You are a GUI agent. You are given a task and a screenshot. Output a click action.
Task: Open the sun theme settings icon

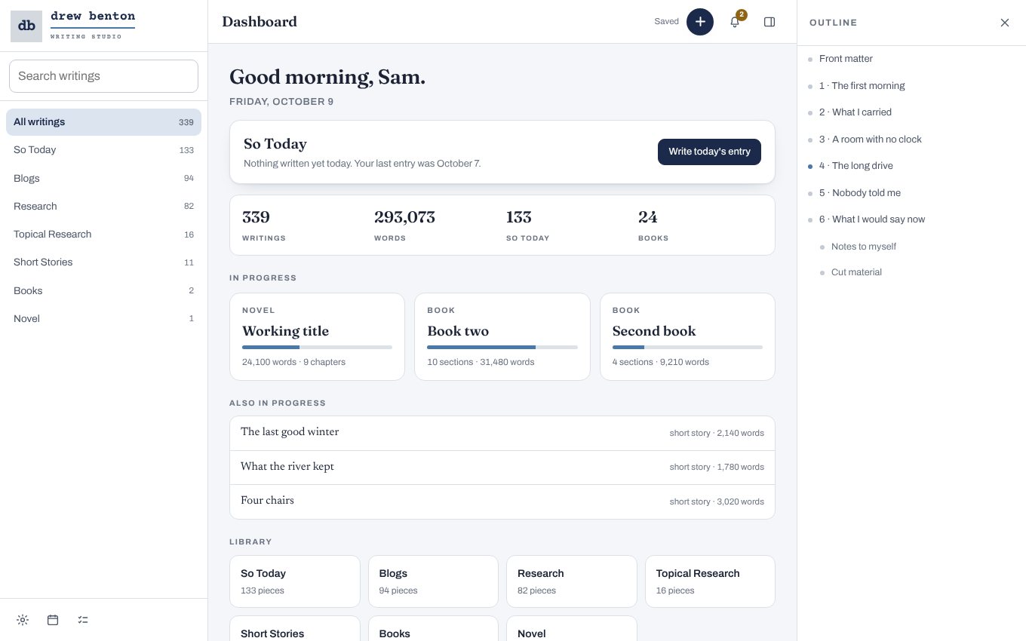click(x=23, y=620)
